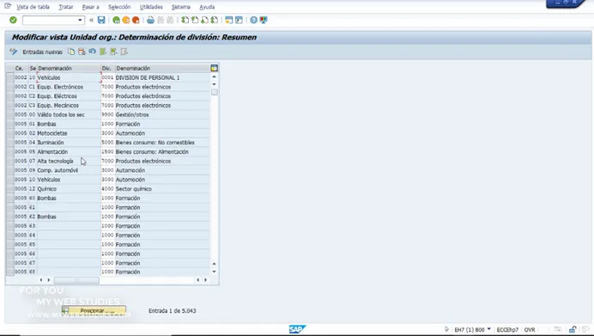Select the row for Equip. Electrónicos
The height and width of the screenshot is (336, 594).
(10, 87)
